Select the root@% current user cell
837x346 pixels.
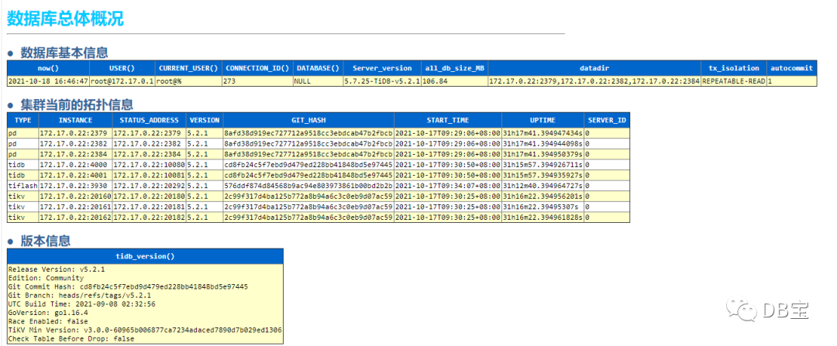point(188,81)
